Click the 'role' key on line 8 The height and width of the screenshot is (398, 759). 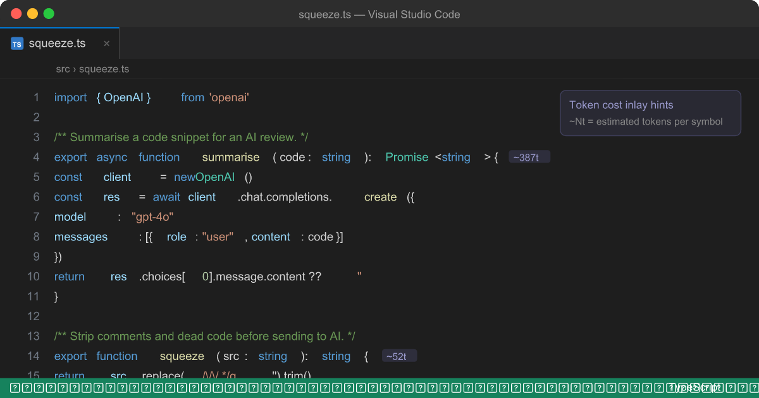(x=176, y=237)
